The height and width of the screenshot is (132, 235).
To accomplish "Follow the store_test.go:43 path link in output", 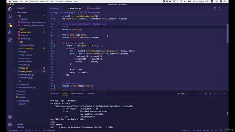I will (94, 106).
